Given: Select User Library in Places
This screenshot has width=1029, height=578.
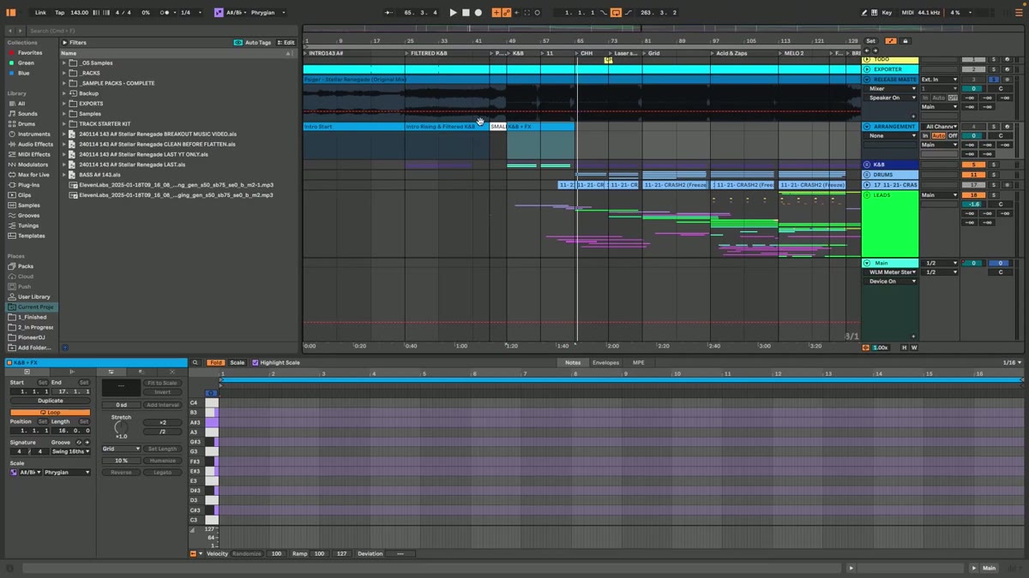Looking at the screenshot, I should click(x=33, y=296).
